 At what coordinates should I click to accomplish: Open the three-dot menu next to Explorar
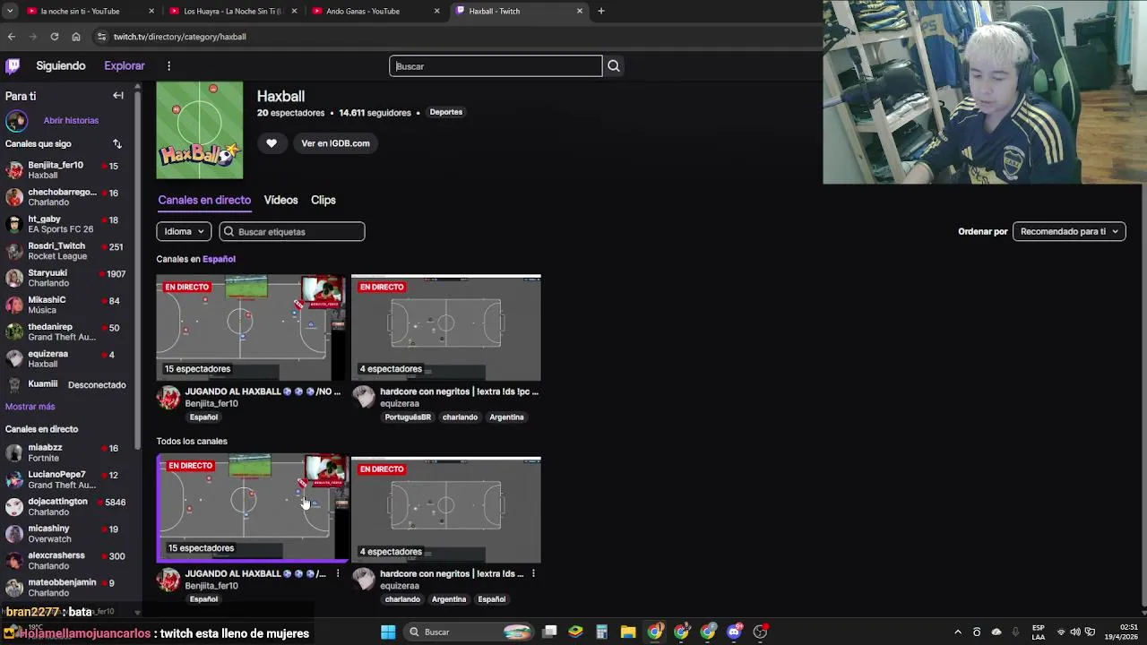168,65
